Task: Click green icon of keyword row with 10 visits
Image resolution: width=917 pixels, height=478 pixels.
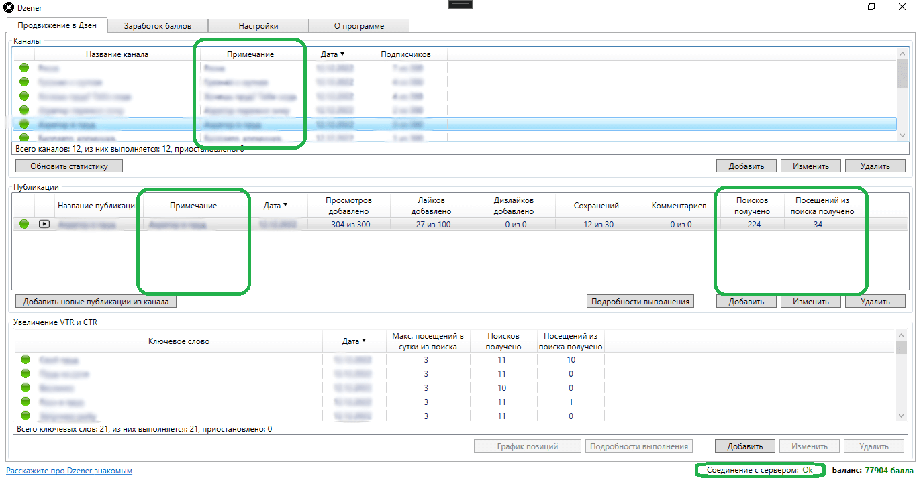Action: click(25, 360)
